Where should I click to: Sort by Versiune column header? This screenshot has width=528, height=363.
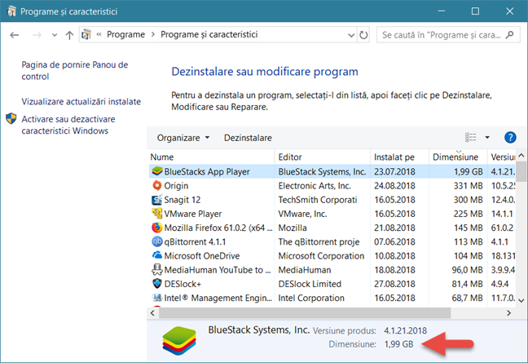click(x=502, y=157)
